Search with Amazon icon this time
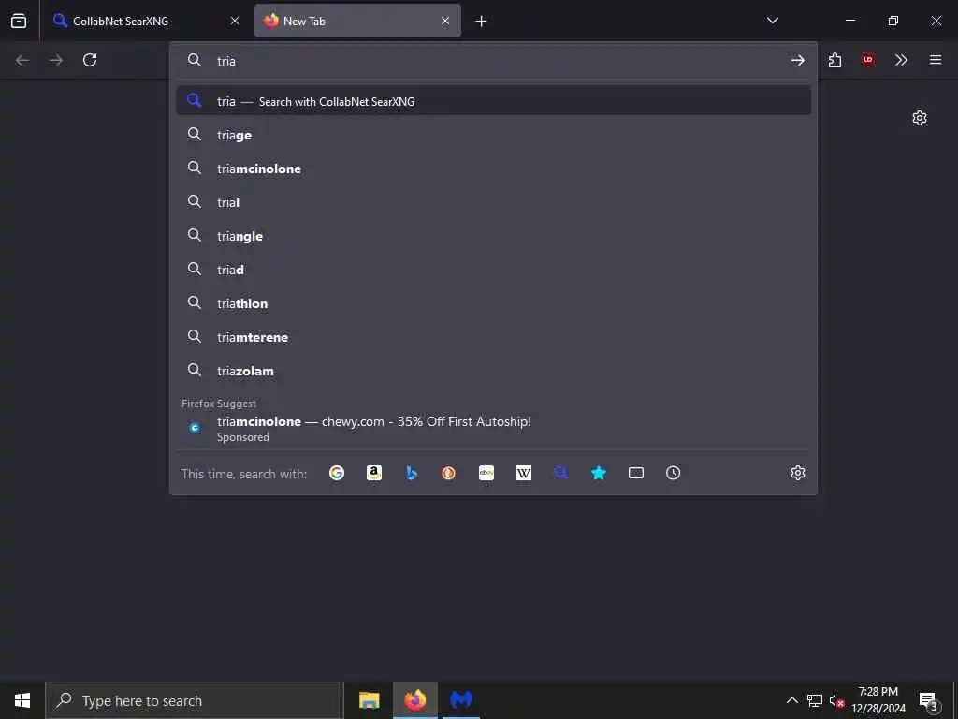The width and height of the screenshot is (958, 719). pos(374,473)
